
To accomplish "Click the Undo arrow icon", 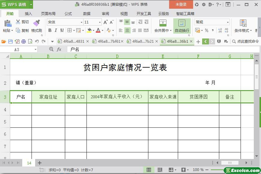I will (37, 41).
